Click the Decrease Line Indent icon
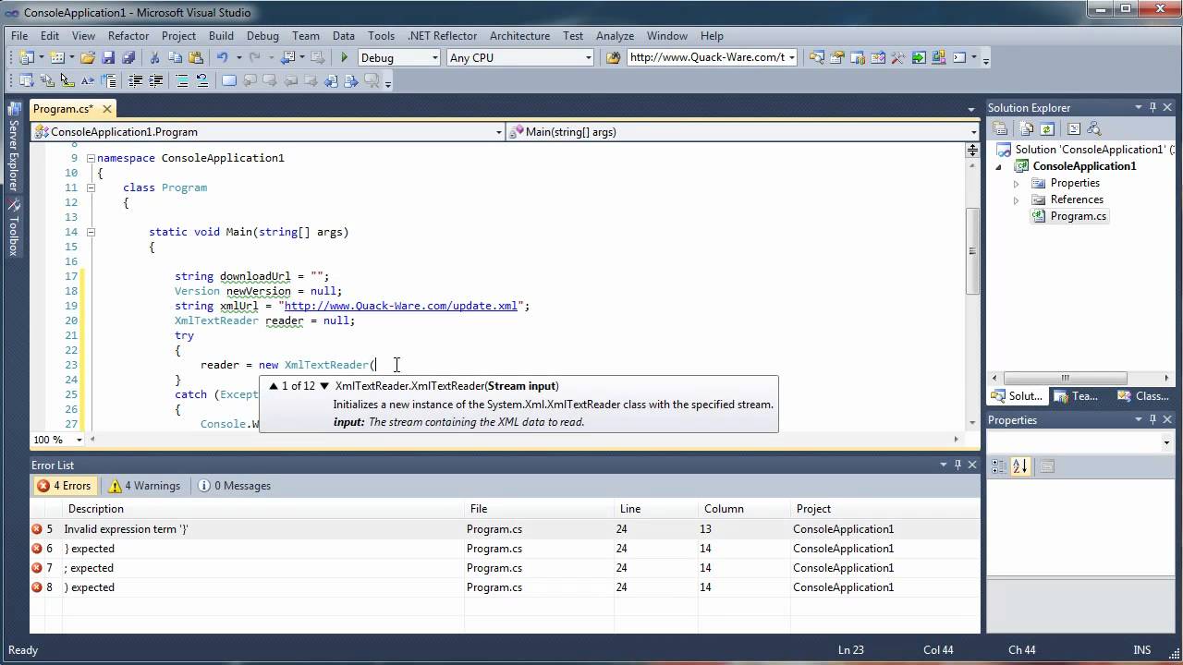 pos(135,80)
